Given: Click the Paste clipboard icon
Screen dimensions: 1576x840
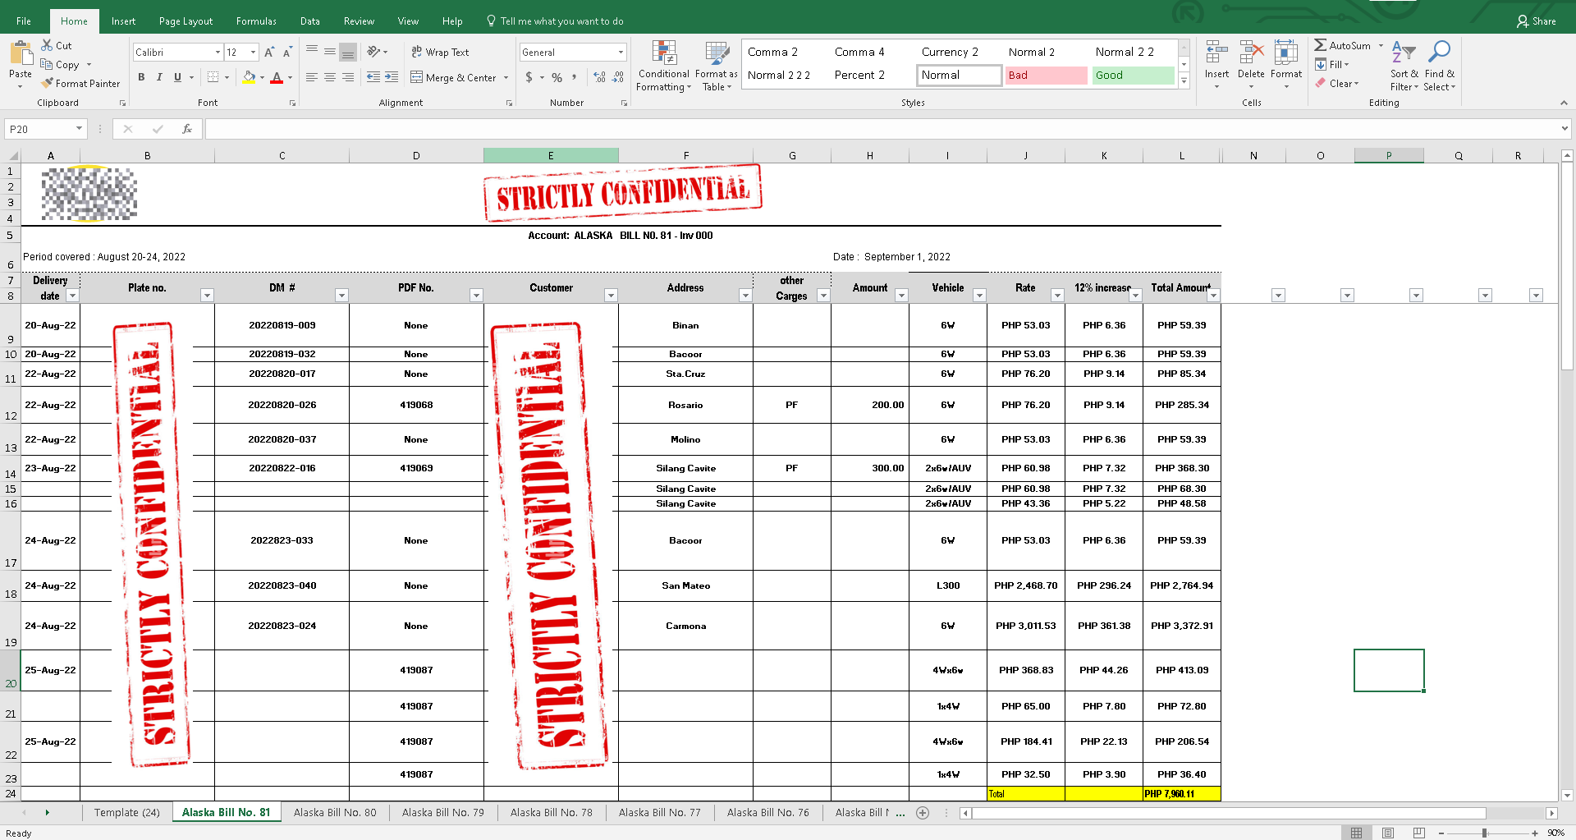Looking at the screenshot, I should point(21,53).
